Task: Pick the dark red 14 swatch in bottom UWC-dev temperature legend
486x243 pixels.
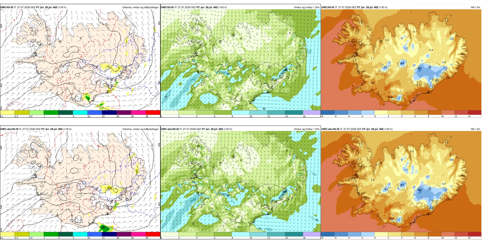Action: pyautogui.click(x=474, y=234)
